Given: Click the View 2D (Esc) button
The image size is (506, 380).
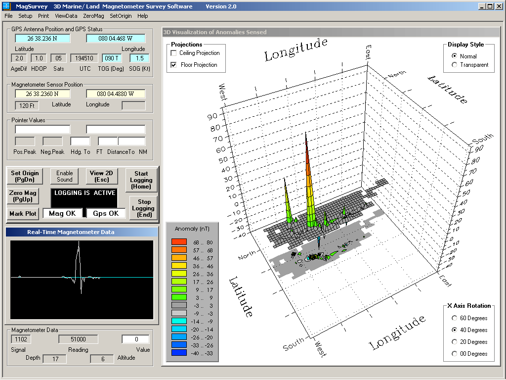Looking at the screenshot, I should tap(101, 177).
